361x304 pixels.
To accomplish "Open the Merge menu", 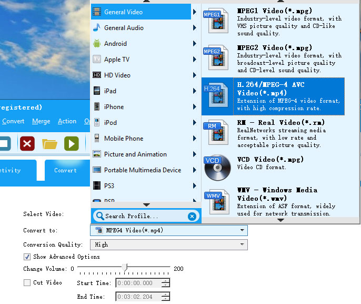I will pos(41,121).
